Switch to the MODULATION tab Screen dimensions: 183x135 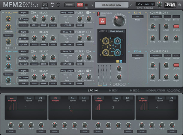pyautogui.click(x=155, y=90)
